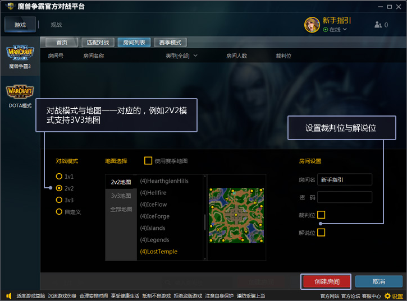The image size is (407, 301).
Task: Sort by 房间人数 column header
Action: 236,55
